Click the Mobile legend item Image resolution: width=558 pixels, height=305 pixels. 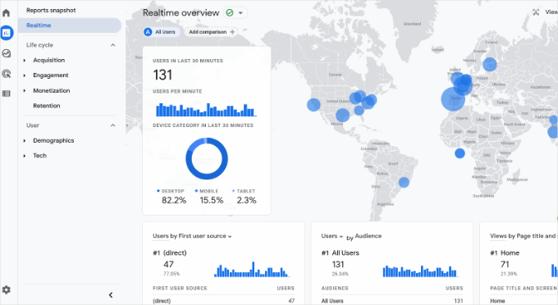(x=207, y=191)
